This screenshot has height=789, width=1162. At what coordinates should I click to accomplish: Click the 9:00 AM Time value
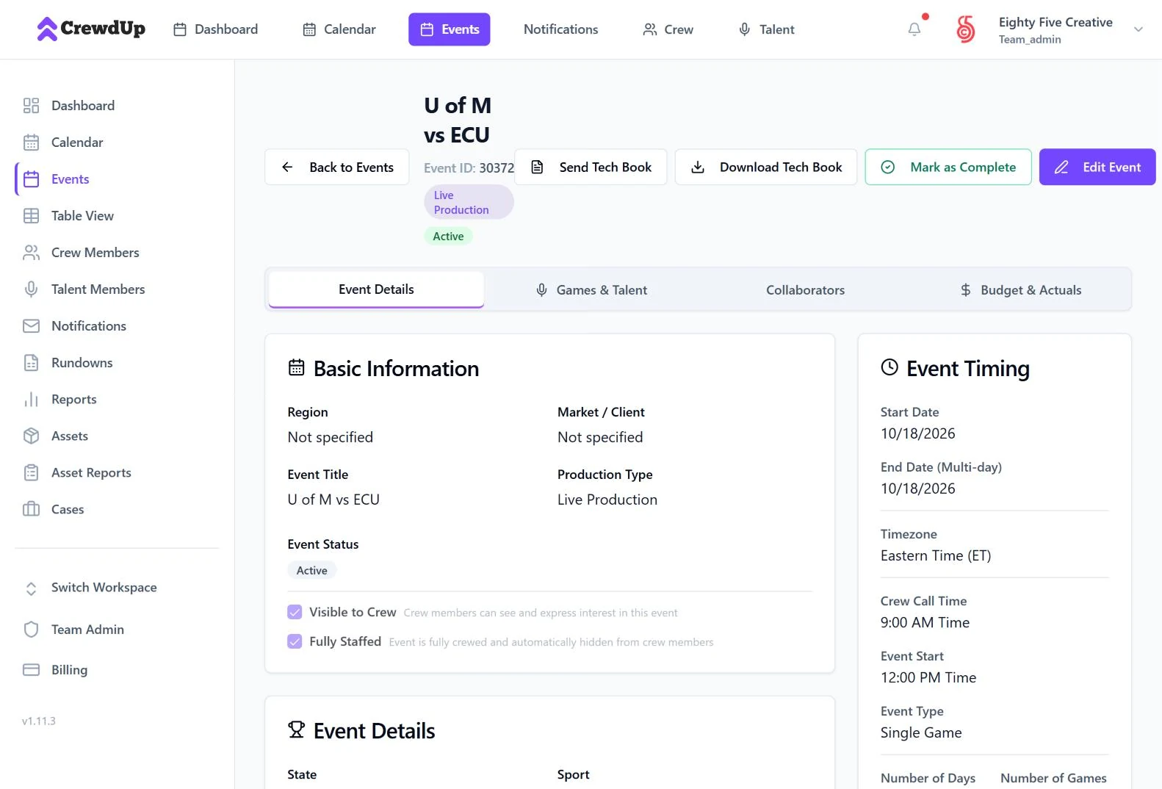click(x=925, y=622)
